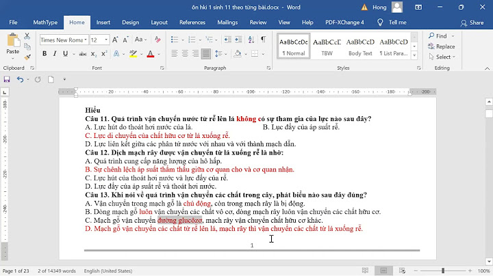Screen dimensions: 493x276
Task: Adjust the zoom slider handle
Action: [443, 271]
